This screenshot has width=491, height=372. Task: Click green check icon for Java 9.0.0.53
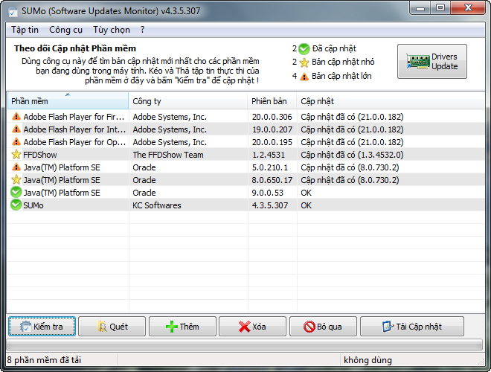16,192
